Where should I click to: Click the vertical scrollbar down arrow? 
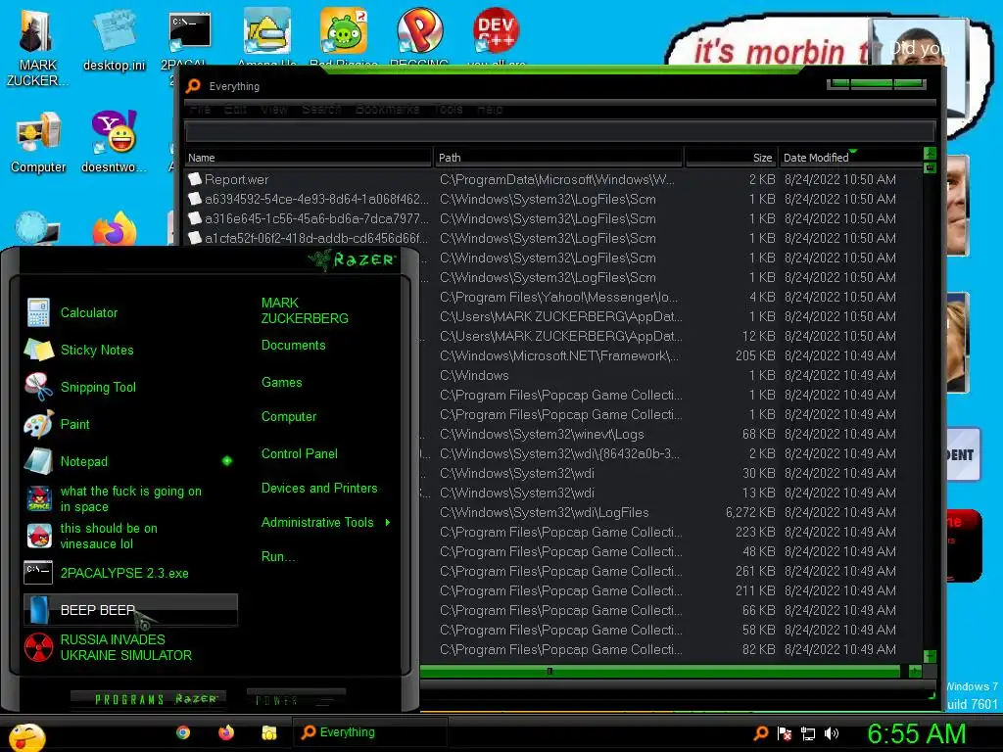[930, 656]
